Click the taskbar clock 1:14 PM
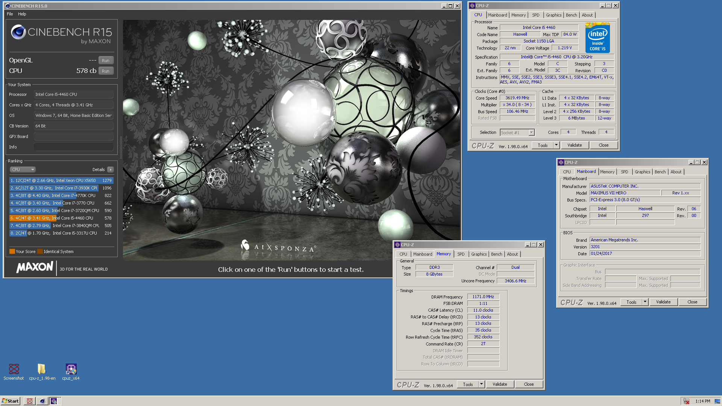722x406 pixels. tap(702, 401)
